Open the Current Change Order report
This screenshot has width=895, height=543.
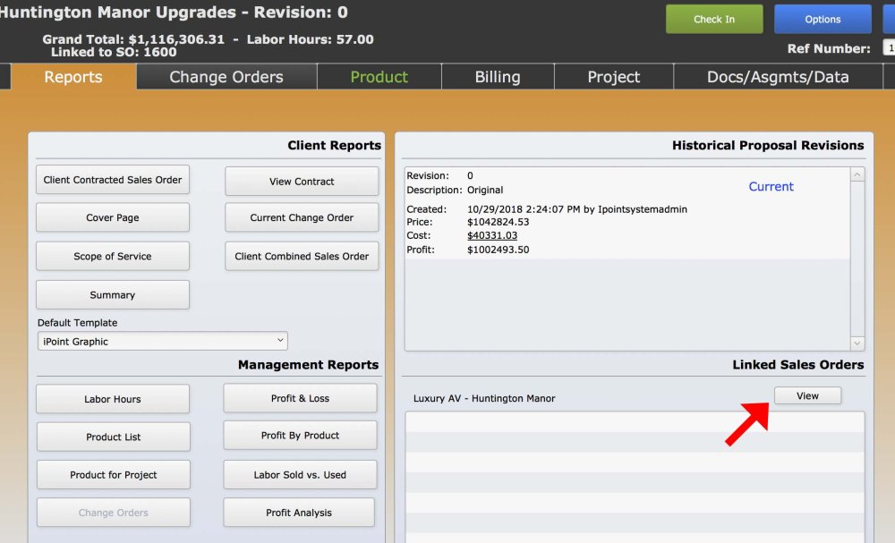(302, 217)
